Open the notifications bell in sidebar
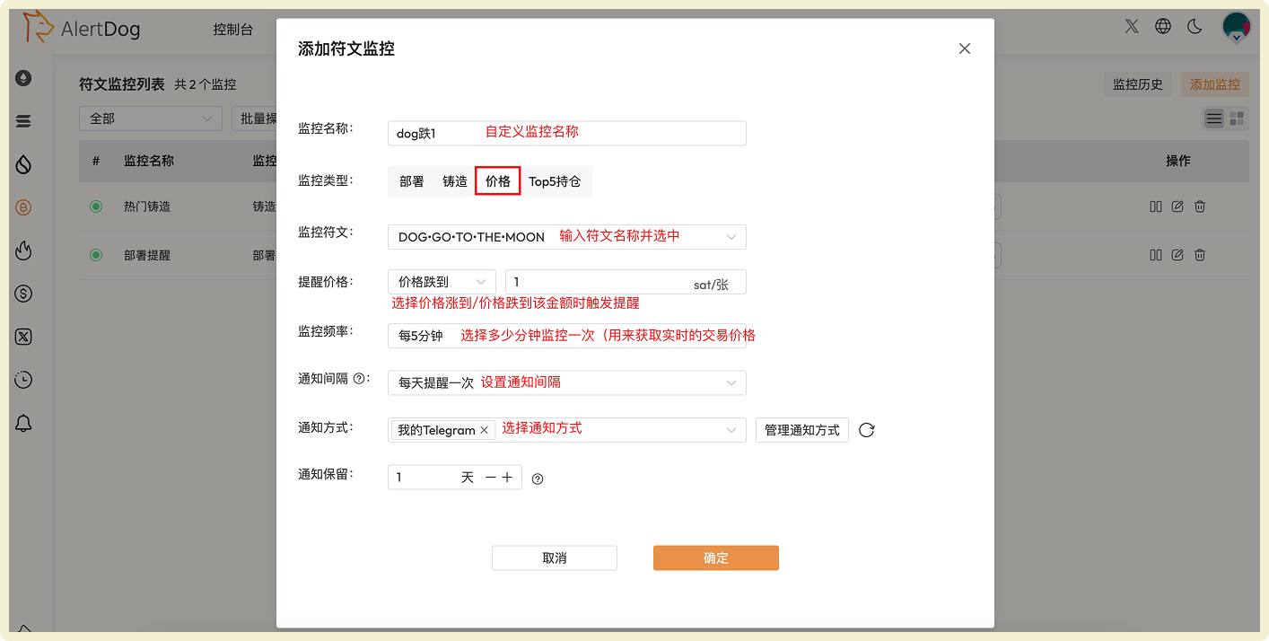Viewport: 1269px width, 641px height. 24,422
